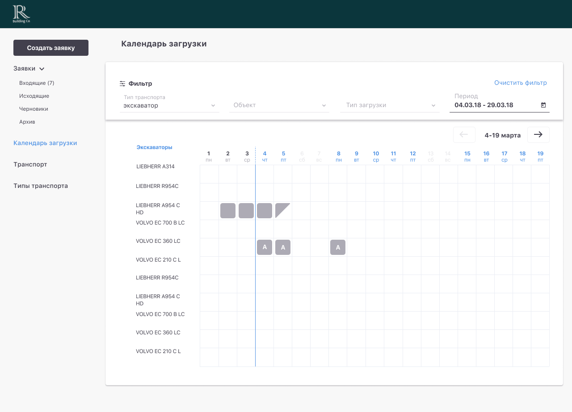Click day 12 пт column header
The height and width of the screenshot is (412, 572).
pyautogui.click(x=413, y=156)
